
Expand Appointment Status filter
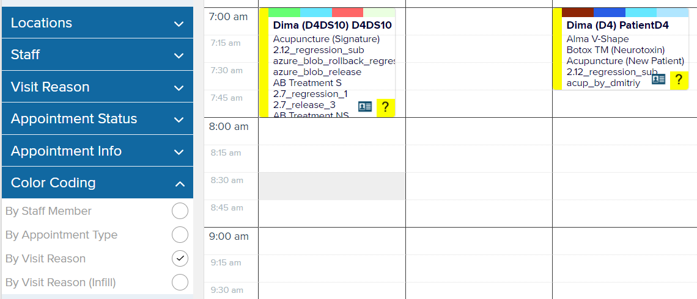[97, 119]
